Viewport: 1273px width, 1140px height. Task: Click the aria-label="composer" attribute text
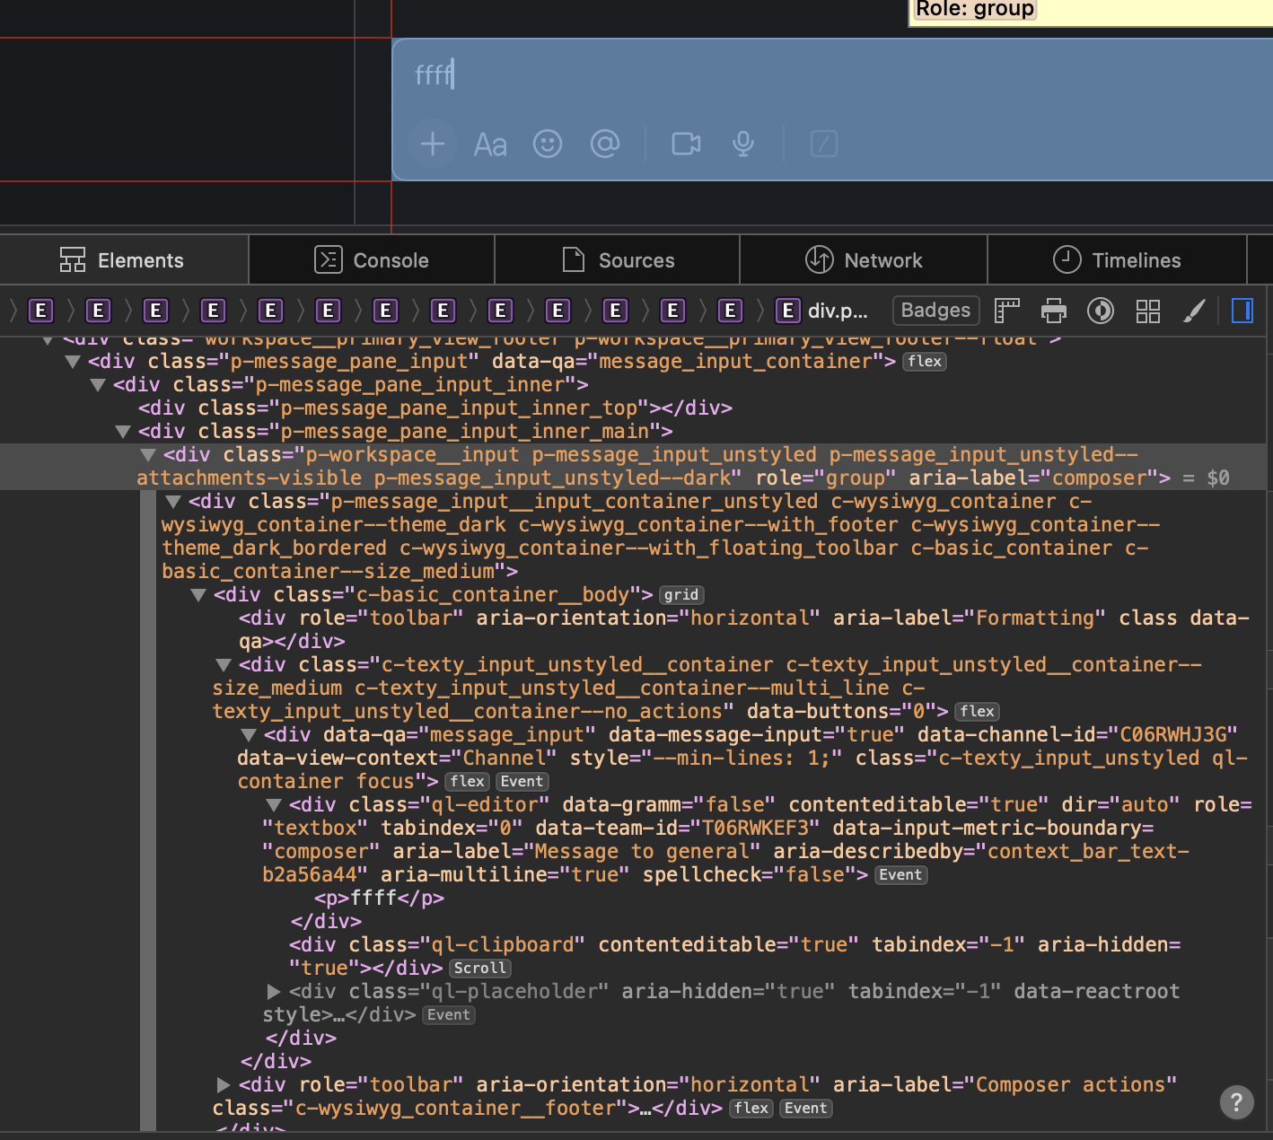pos(1033,478)
